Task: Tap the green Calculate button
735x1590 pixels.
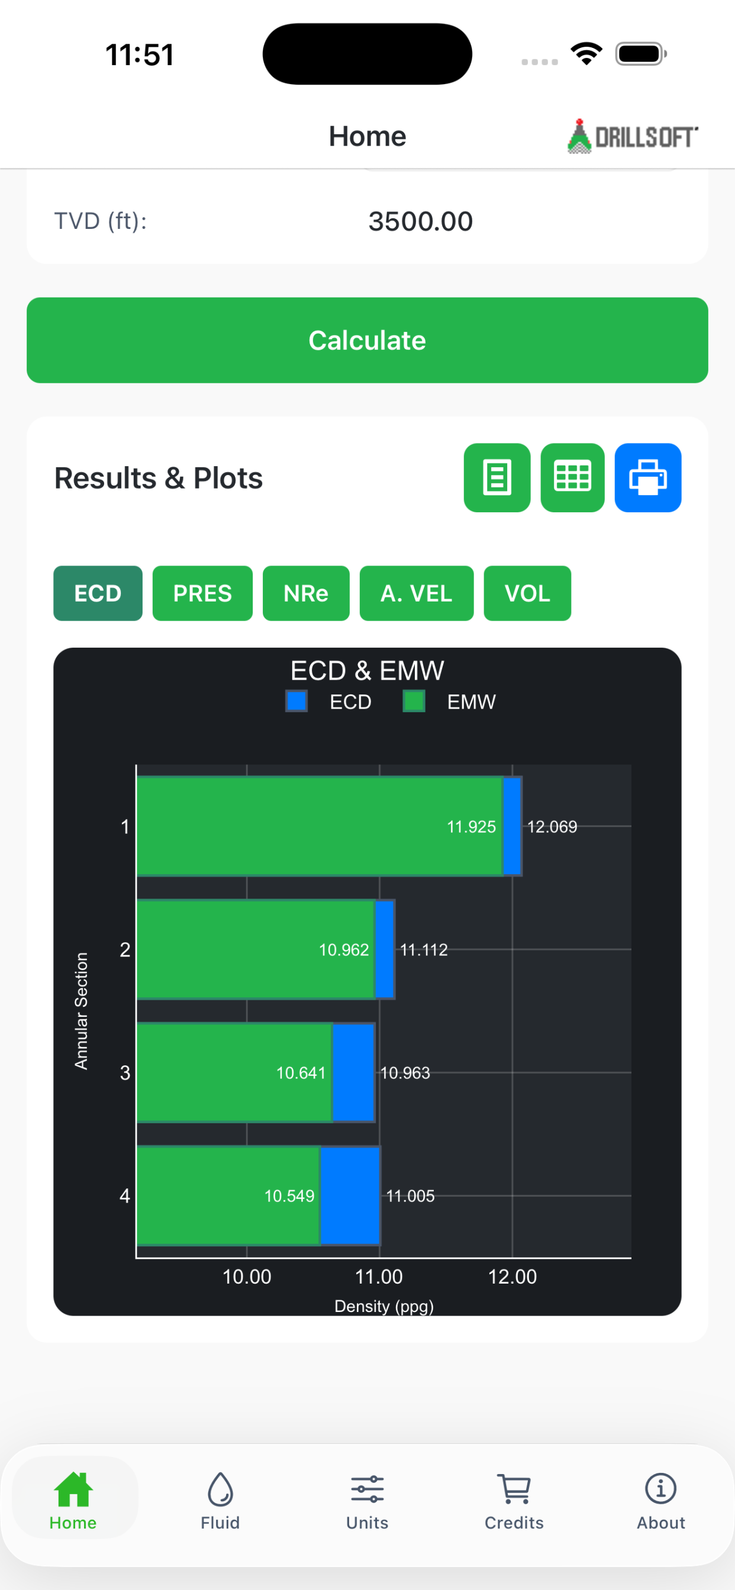Action: (367, 340)
